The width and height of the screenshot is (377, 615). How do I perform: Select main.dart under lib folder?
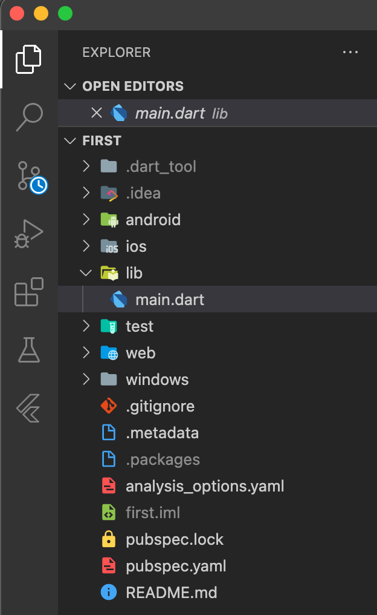pyautogui.click(x=169, y=300)
